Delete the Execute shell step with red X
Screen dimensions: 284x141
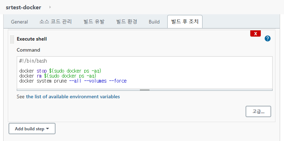(256, 33)
